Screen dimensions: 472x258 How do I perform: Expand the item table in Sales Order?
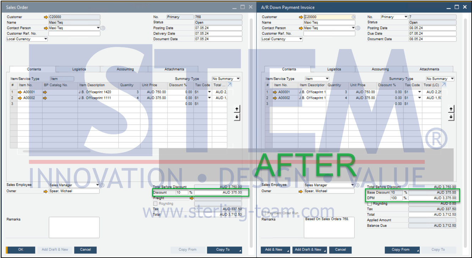(x=230, y=85)
